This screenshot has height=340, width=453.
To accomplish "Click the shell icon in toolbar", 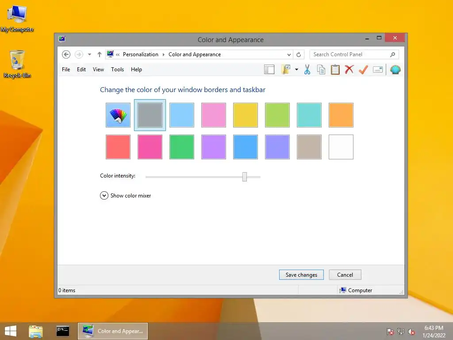I will (x=395, y=70).
